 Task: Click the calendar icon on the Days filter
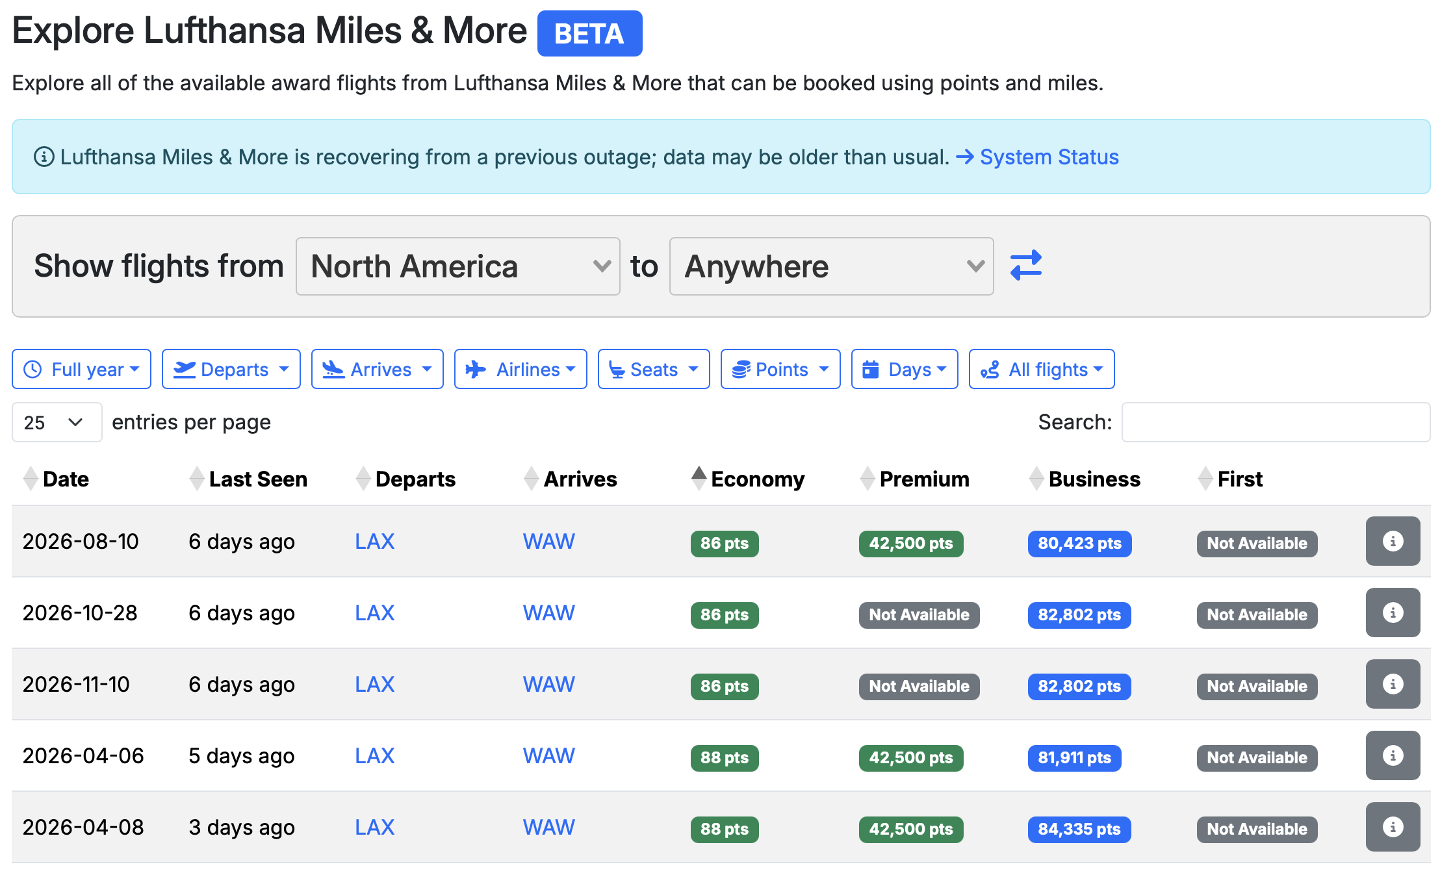[x=871, y=369]
